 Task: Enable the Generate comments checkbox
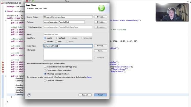pos(45,81)
